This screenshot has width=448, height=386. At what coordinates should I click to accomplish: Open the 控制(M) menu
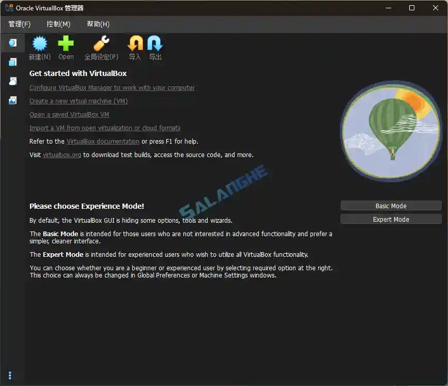[x=58, y=24]
